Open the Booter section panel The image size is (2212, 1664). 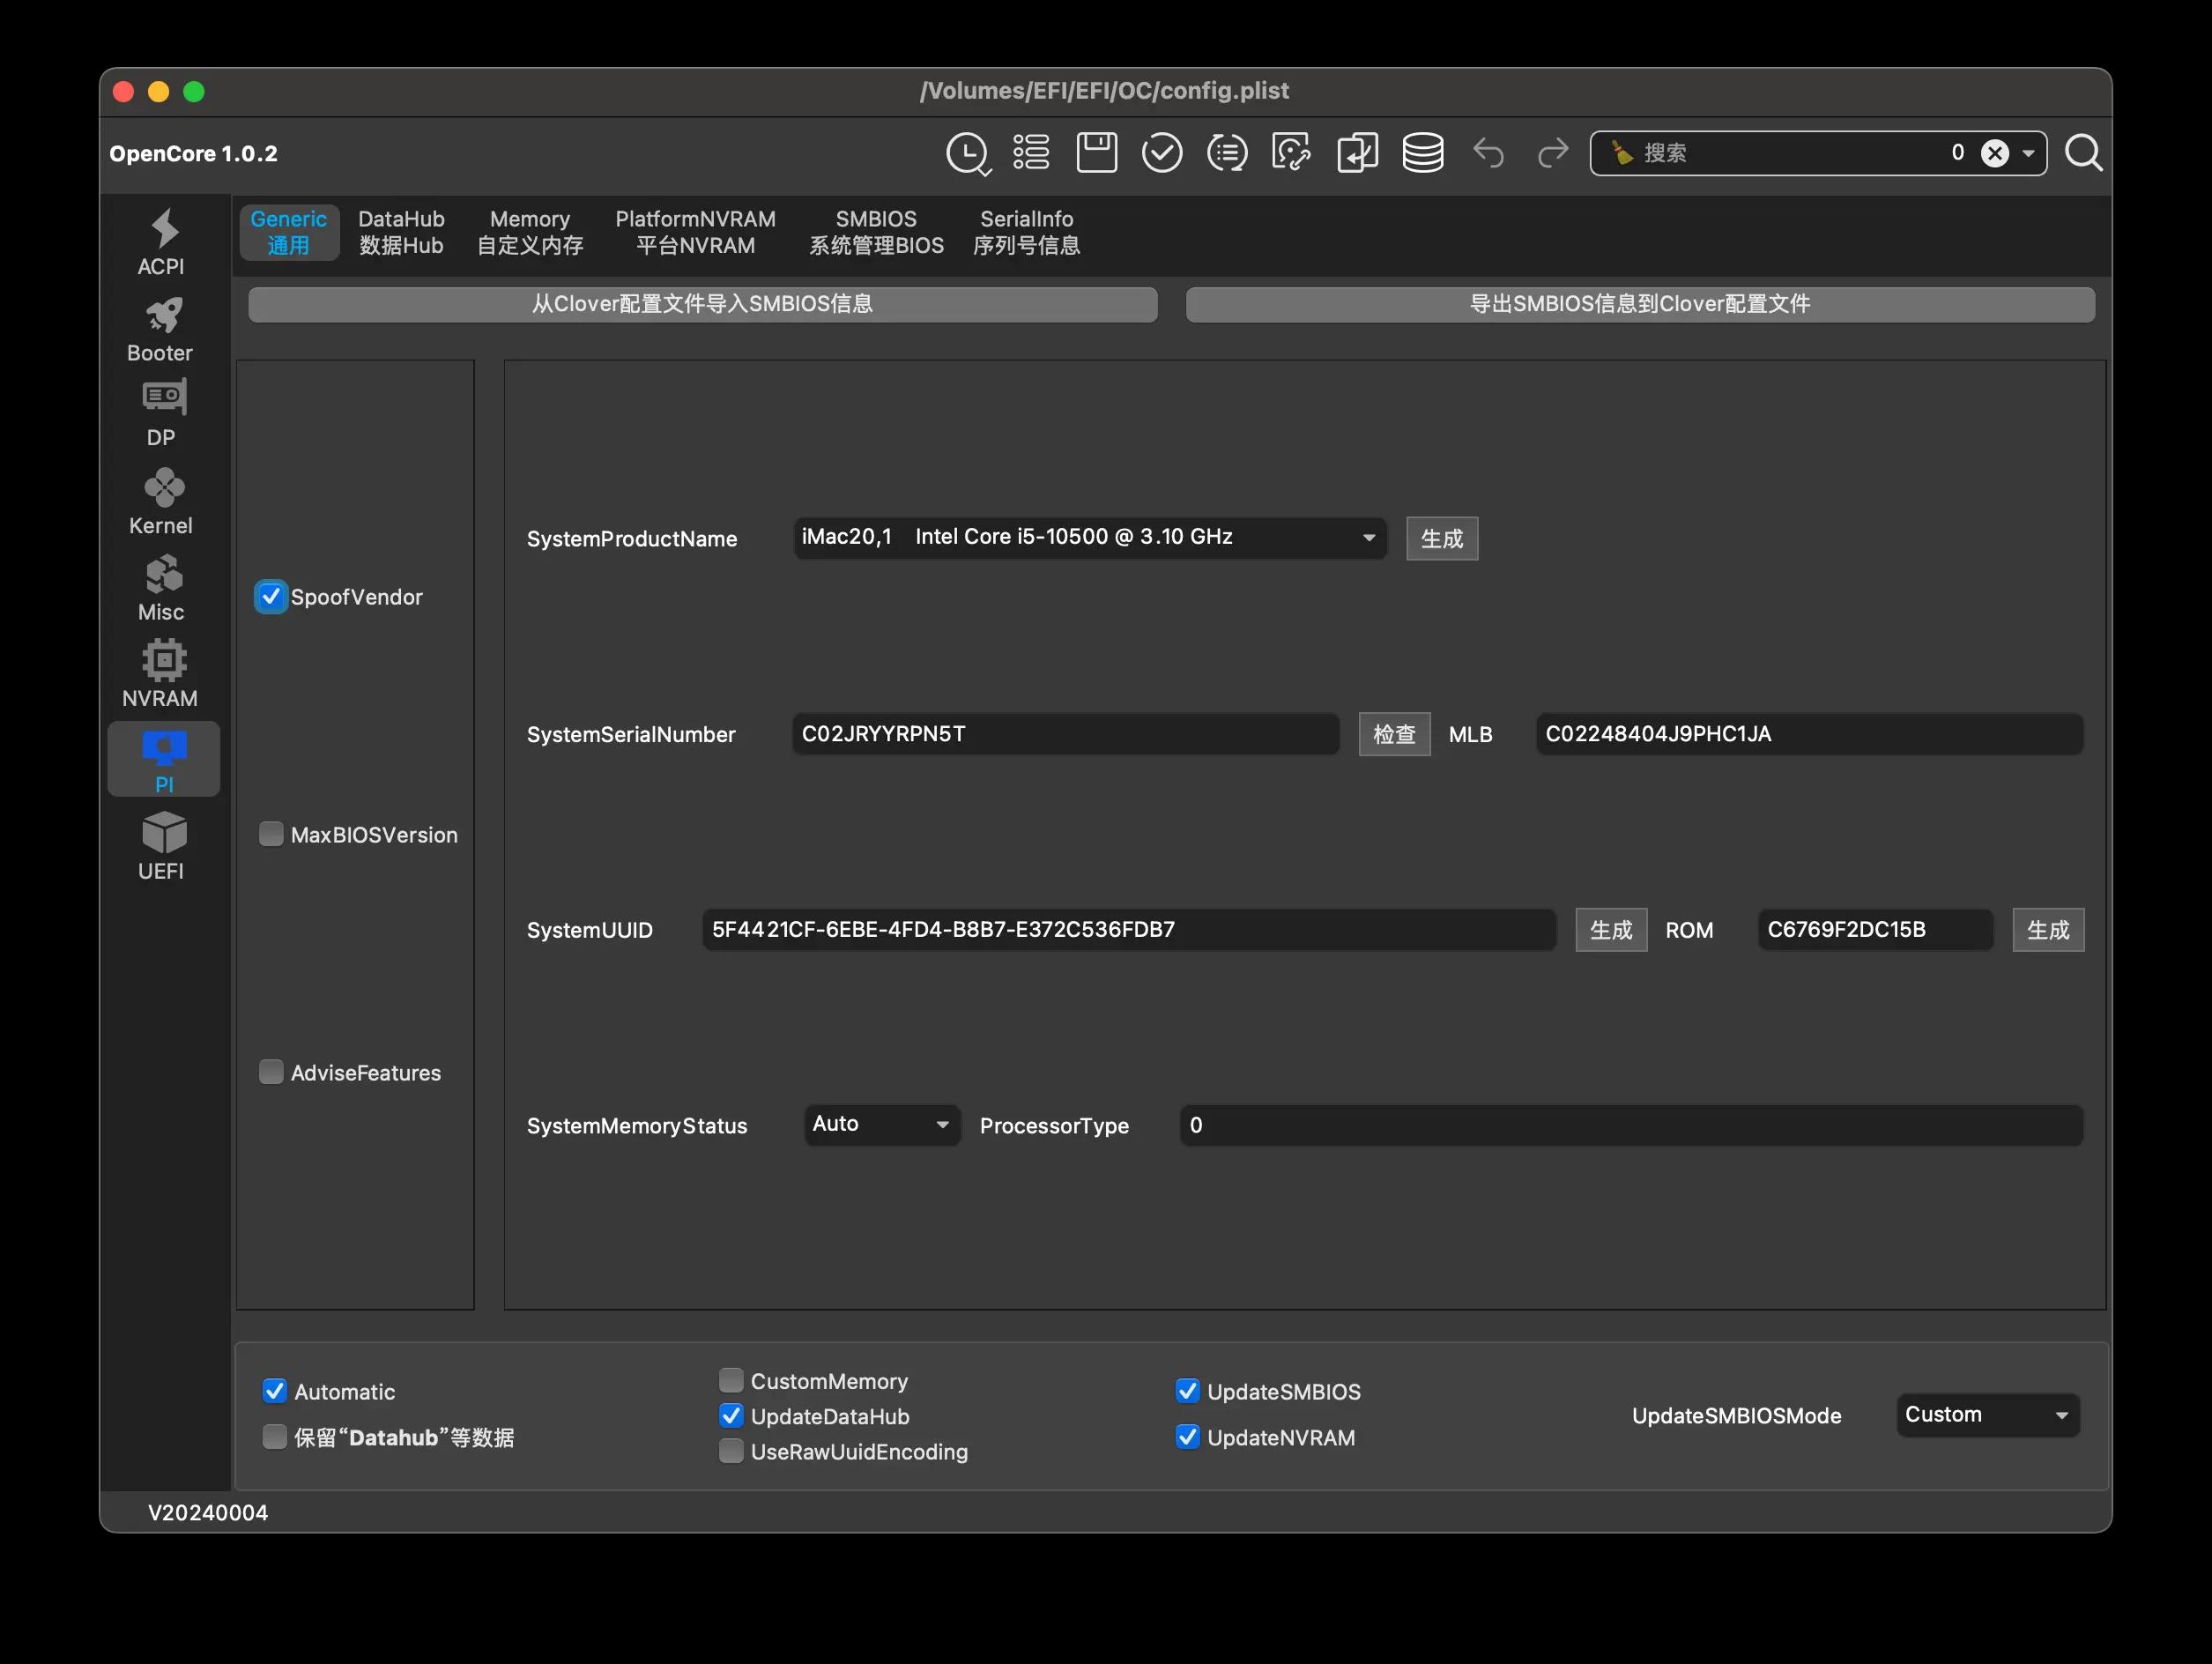pyautogui.click(x=160, y=329)
